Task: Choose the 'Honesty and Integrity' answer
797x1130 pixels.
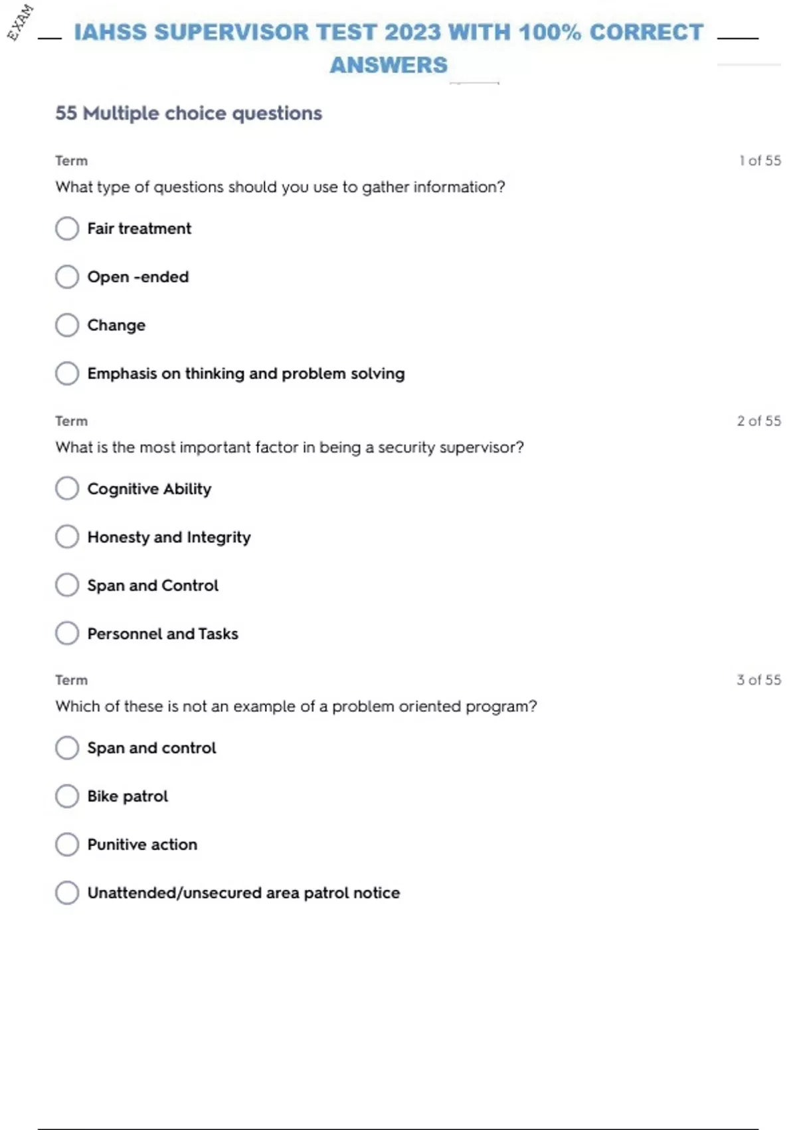Action: tap(67, 536)
